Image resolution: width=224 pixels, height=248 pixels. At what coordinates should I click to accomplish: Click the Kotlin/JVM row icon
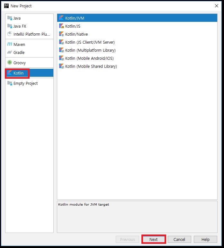pos(61,18)
